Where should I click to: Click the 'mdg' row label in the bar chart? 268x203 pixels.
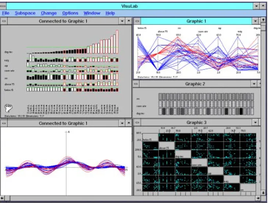[x=7, y=60]
